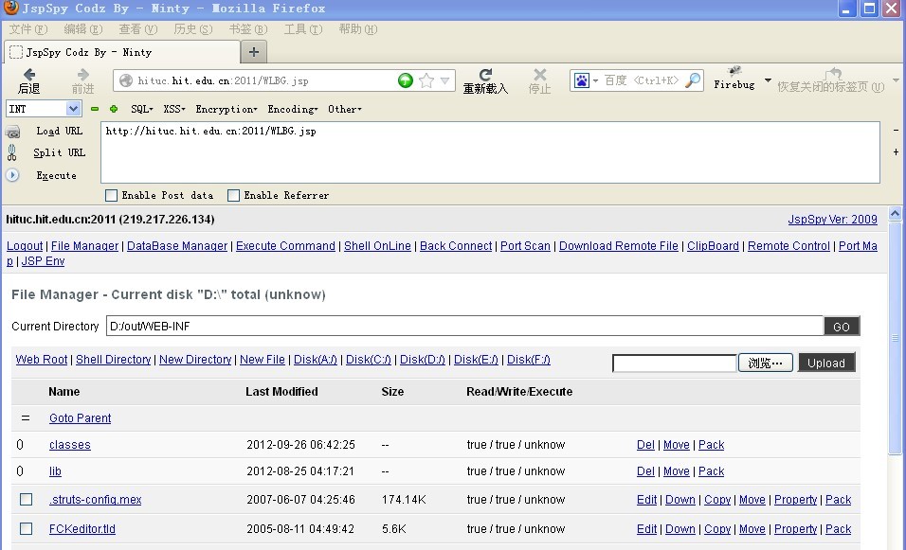Open the 帮助 menu
This screenshot has width=906, height=550.
[357, 29]
